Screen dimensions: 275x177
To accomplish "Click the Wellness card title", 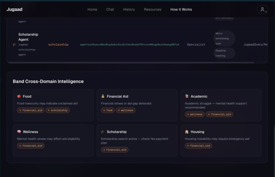I will (30, 132).
